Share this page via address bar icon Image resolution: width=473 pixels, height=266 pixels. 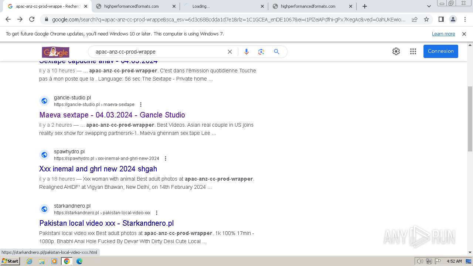click(x=415, y=20)
